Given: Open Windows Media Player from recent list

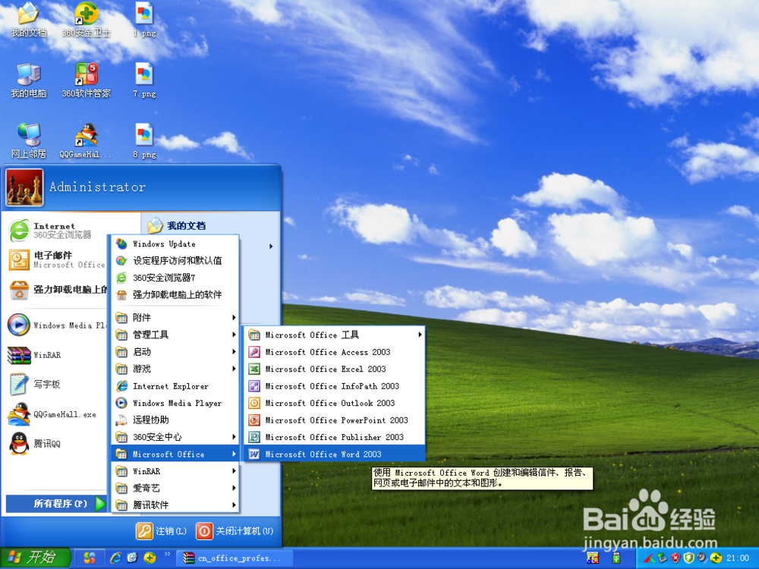Looking at the screenshot, I should click(55, 325).
